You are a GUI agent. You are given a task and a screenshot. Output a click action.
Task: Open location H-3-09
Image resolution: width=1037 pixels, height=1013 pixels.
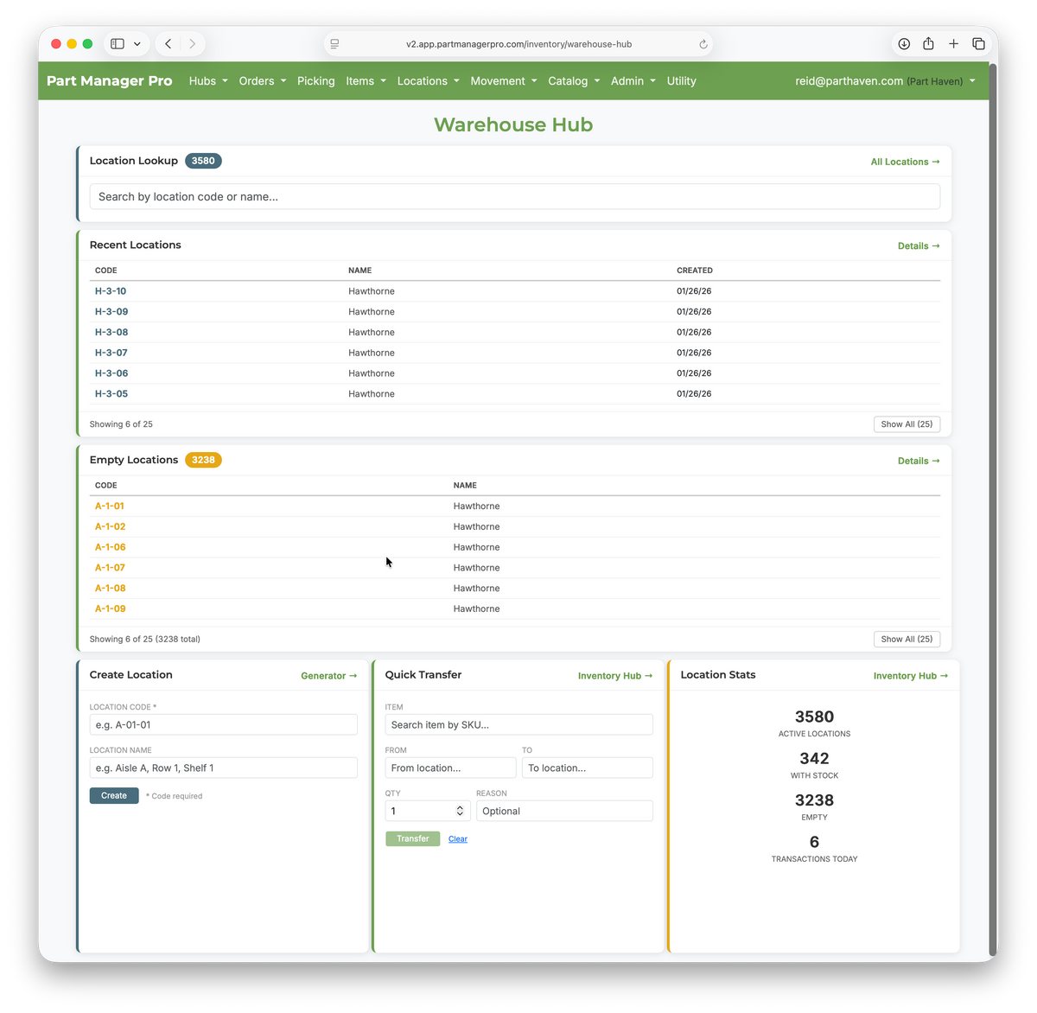coord(111,312)
